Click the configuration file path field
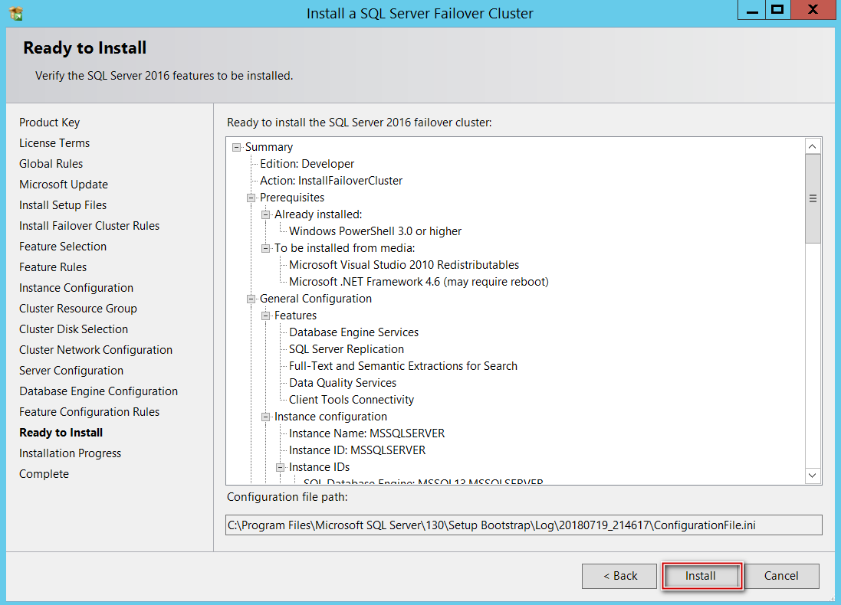The image size is (841, 605). pyautogui.click(x=524, y=525)
